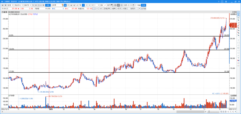This screenshot has width=241, height=114.
Task: Click the 초기화 reset button
Action: (143, 8)
